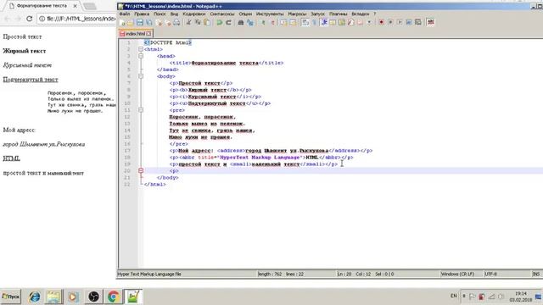Open the Вид menu
Viewport: 543px width, 305px height.
174,14
